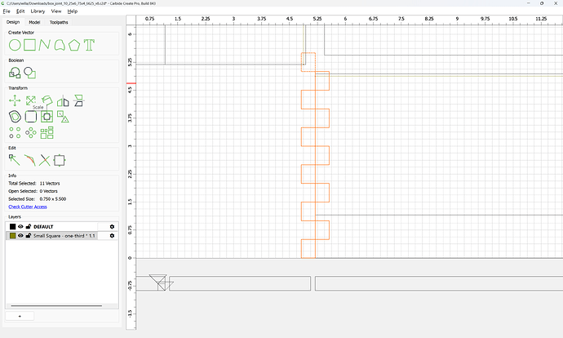Select the Rectangle vector tool
This screenshot has width=563, height=338.
pyautogui.click(x=30, y=45)
